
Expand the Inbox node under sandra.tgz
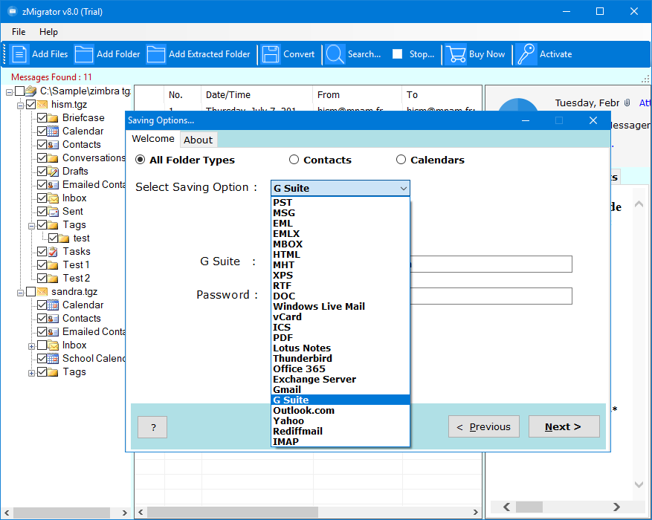pyautogui.click(x=31, y=346)
